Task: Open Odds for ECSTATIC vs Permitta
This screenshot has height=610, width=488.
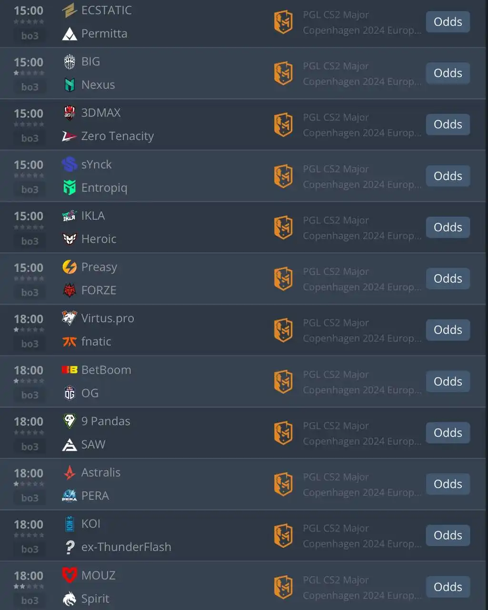Action: pyautogui.click(x=448, y=22)
